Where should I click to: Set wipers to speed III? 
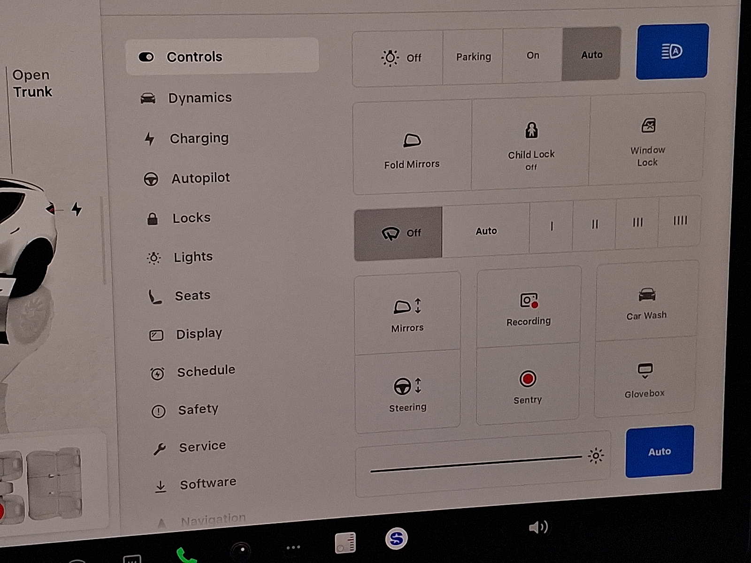pos(637,222)
